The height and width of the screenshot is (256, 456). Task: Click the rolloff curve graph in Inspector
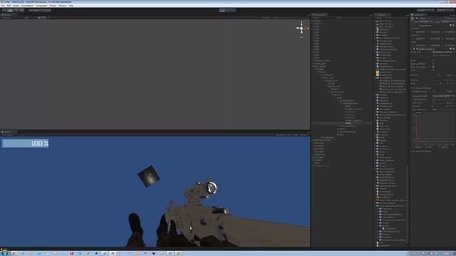[x=433, y=128]
